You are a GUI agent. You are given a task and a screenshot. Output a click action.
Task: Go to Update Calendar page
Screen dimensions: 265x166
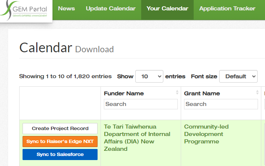(x=111, y=9)
